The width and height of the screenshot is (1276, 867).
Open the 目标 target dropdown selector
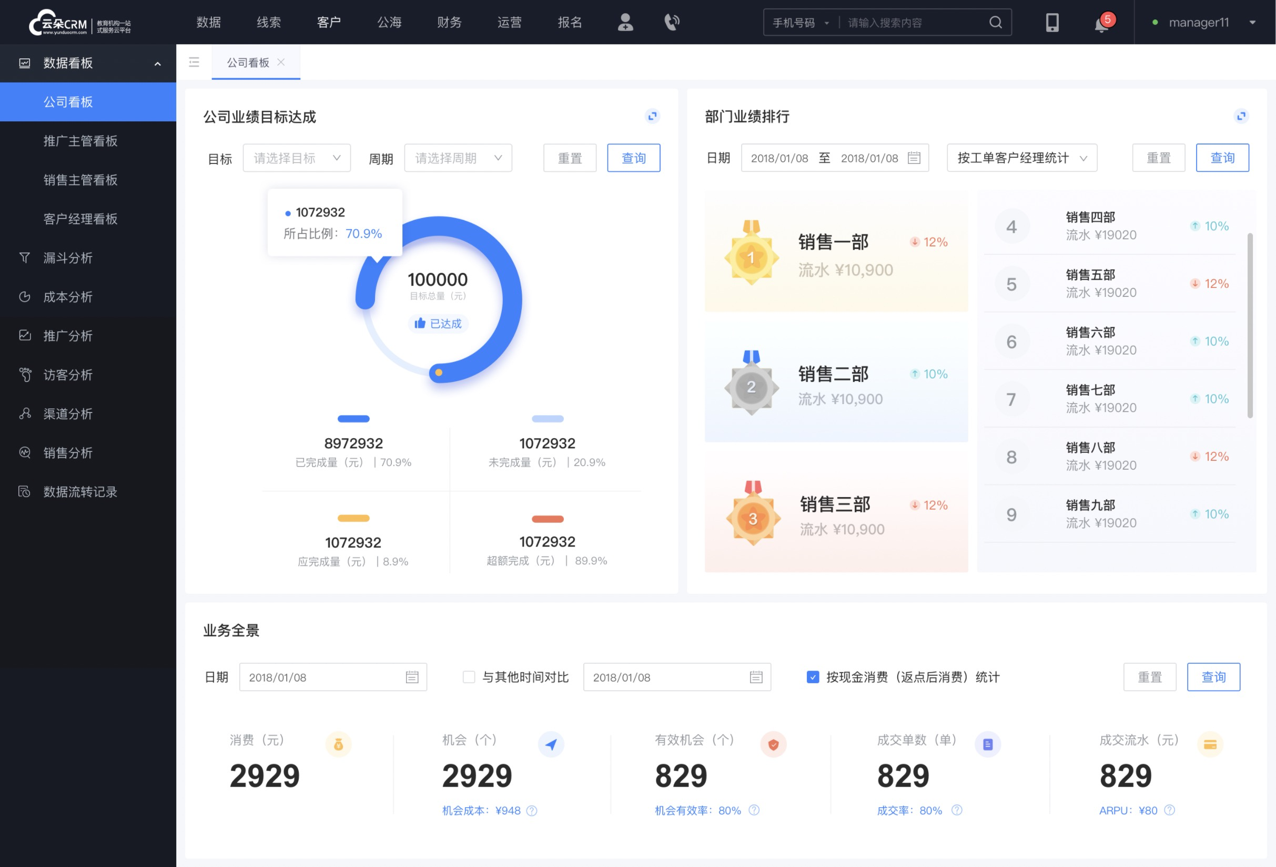(x=296, y=158)
